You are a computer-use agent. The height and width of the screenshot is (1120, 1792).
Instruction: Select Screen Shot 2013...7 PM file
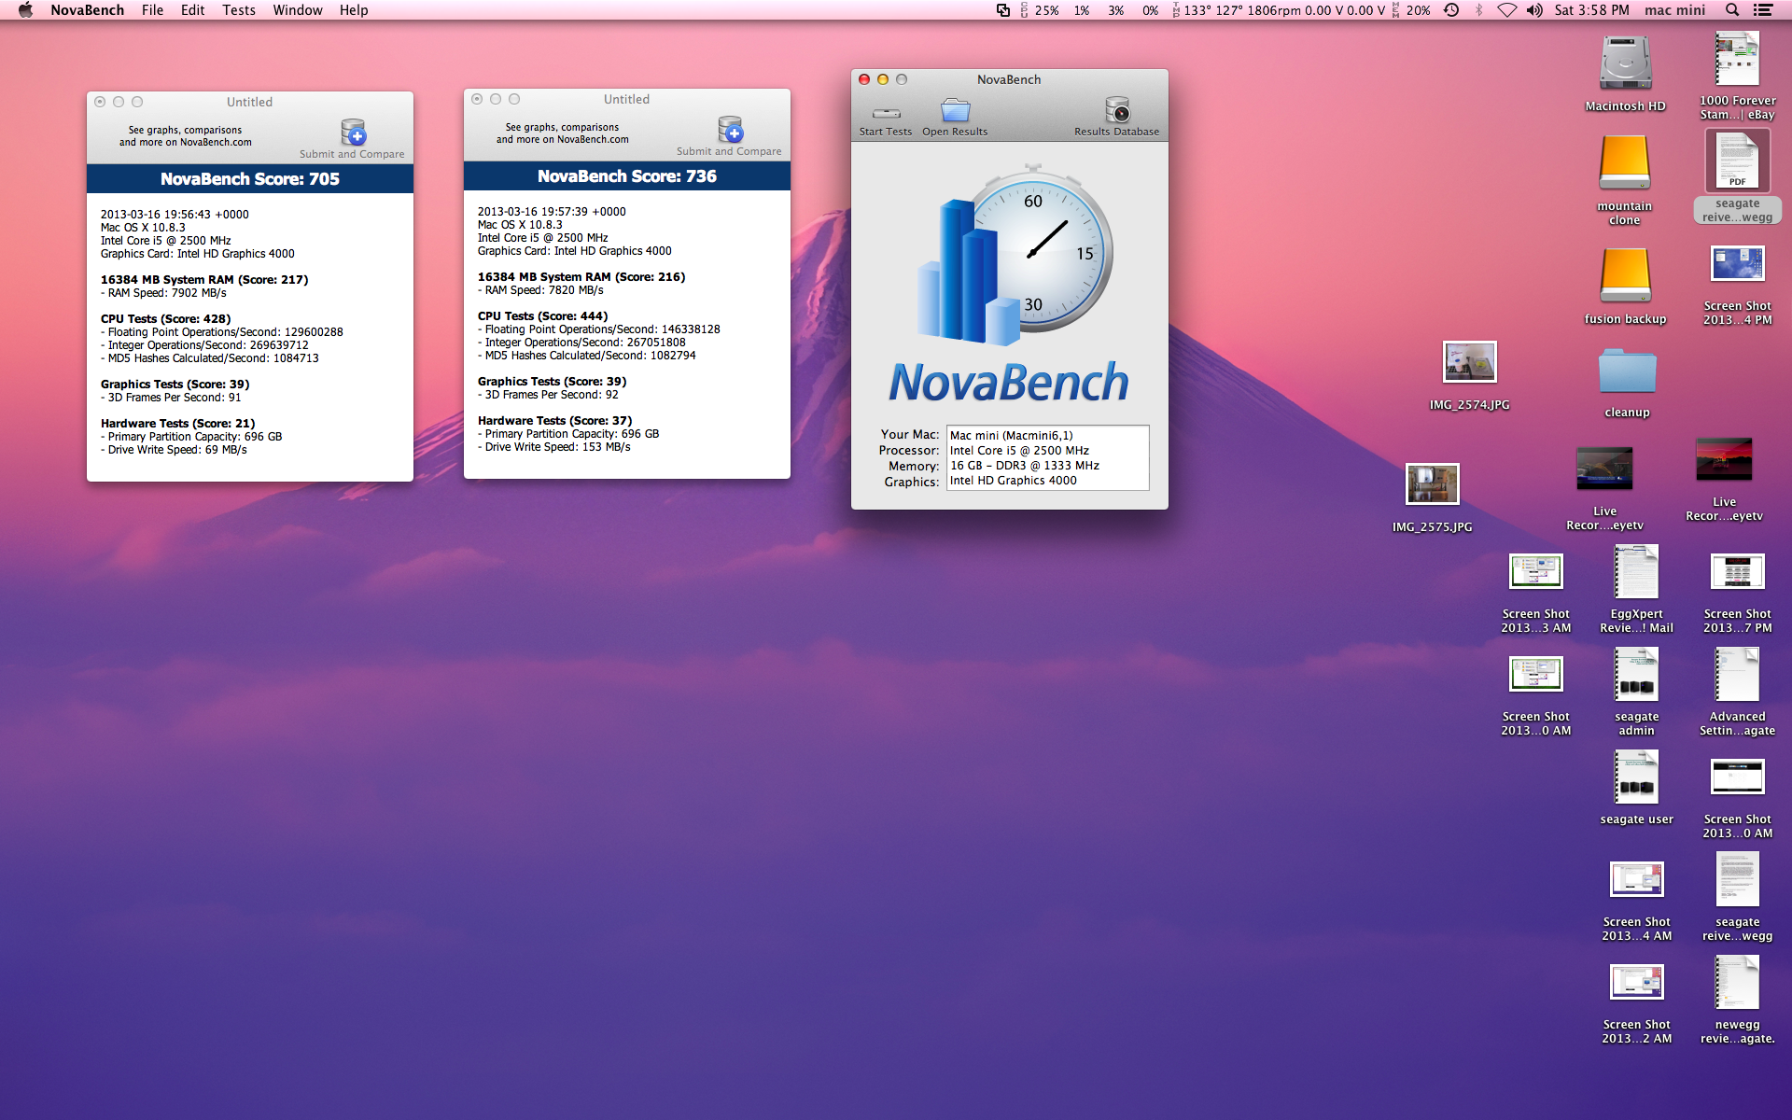1737,571
